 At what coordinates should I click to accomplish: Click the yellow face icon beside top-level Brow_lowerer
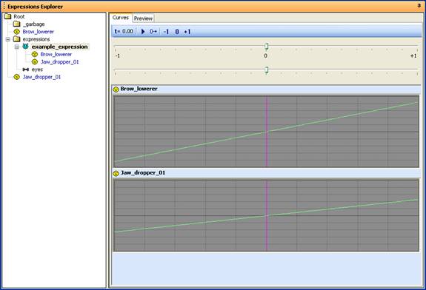pyautogui.click(x=17, y=32)
